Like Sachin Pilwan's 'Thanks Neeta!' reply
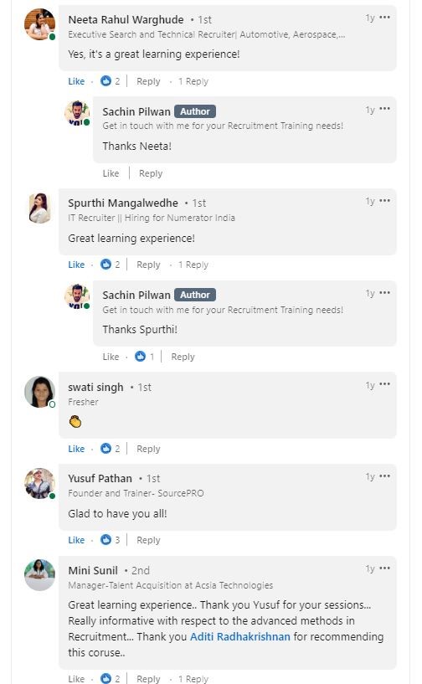The image size is (422, 684). click(x=111, y=173)
